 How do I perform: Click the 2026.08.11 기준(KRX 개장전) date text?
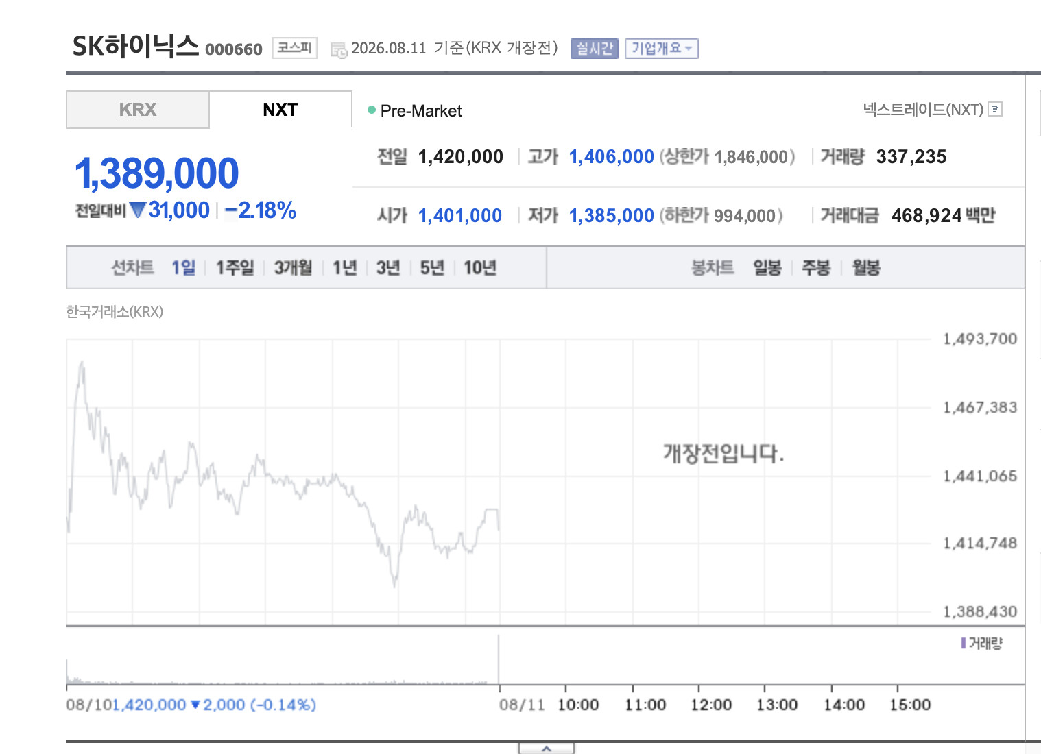click(455, 48)
